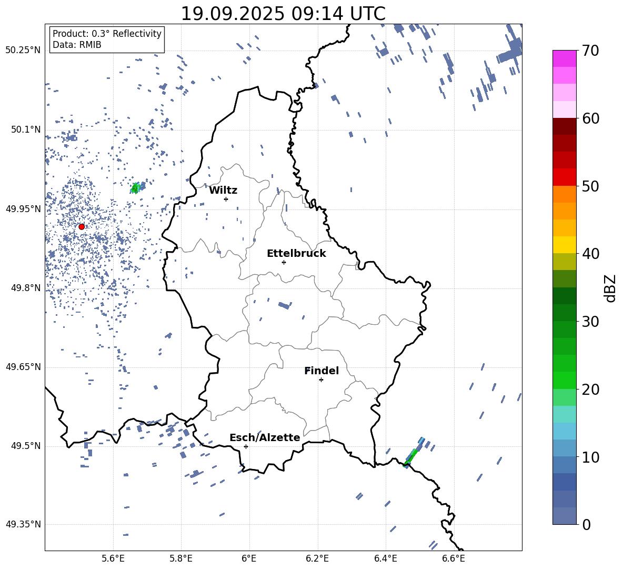Click the Wiltz station cross marker
623x569 pixels.
tap(226, 199)
